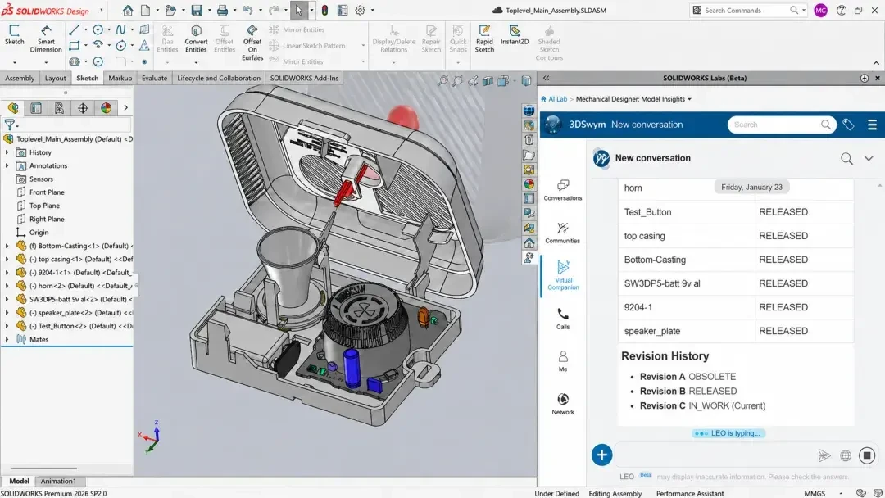
Task: Click the send message arrow icon
Action: 824,455
